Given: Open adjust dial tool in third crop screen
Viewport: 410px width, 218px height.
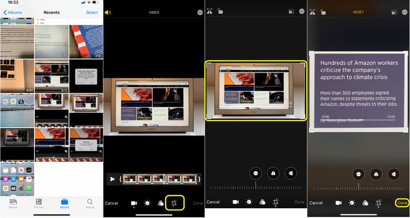Looking at the screenshot, I should [x=249, y=202].
